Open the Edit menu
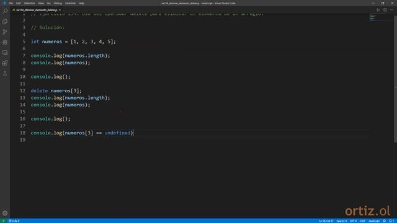Image resolution: width=397 pixels, height=223 pixels. pyautogui.click(x=18, y=3)
